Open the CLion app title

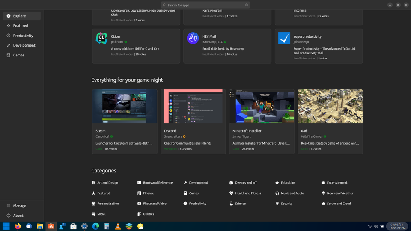(x=115, y=36)
